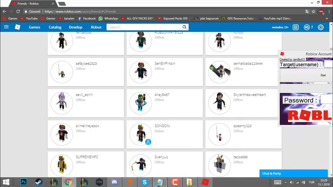Reload the page with the refresh icon
The height and width of the screenshot is (187, 333).
pos(18,11)
